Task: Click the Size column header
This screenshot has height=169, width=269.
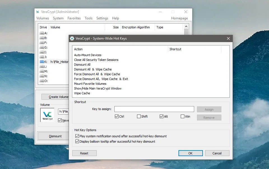Action: [113, 27]
